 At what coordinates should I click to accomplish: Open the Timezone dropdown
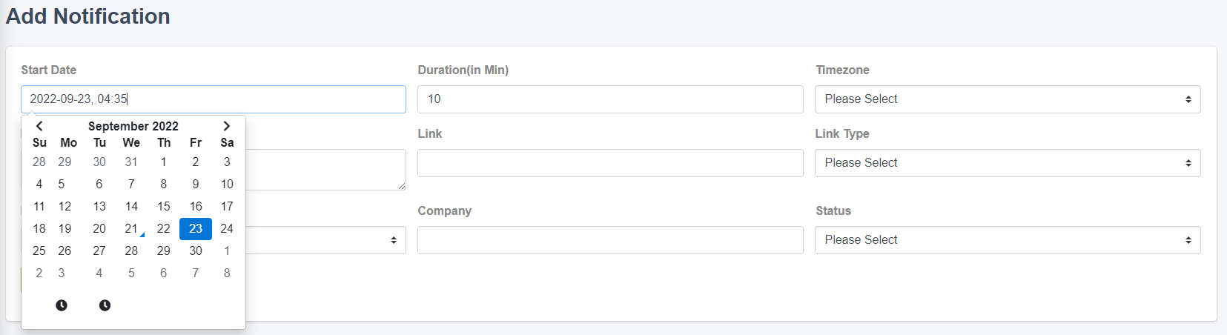1008,99
